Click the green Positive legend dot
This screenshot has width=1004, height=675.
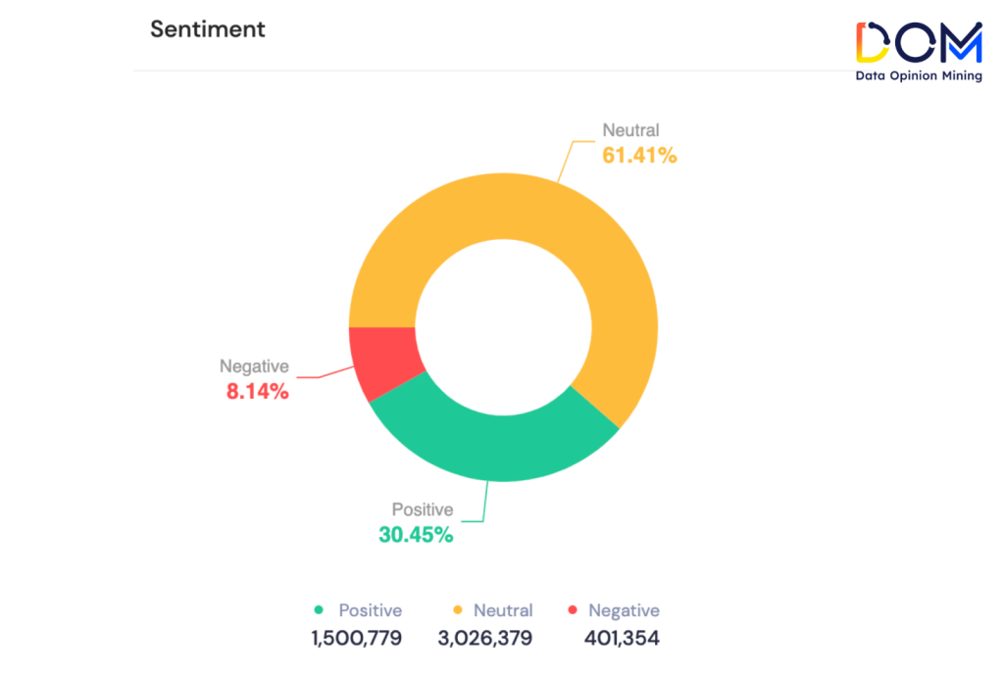click(x=318, y=610)
